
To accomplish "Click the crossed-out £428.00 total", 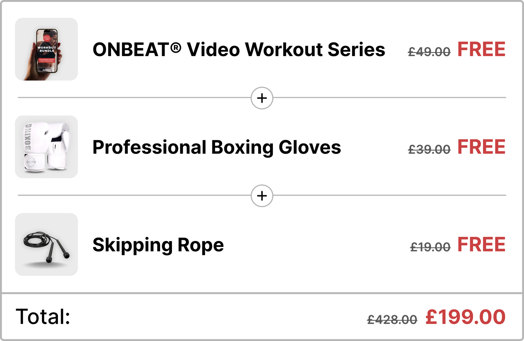I will coord(392,319).
